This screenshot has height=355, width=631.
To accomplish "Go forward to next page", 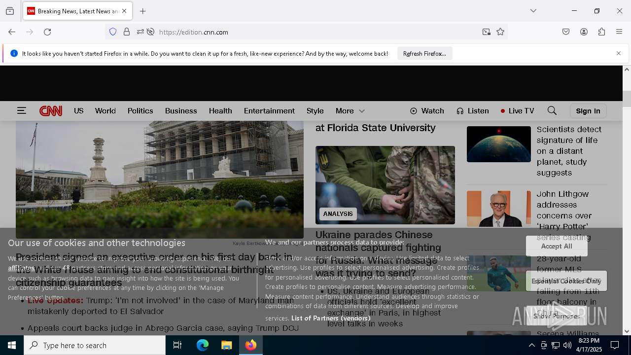I will click(30, 32).
